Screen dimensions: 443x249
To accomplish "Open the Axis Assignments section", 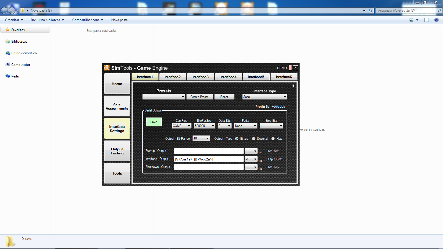I will point(117,106).
